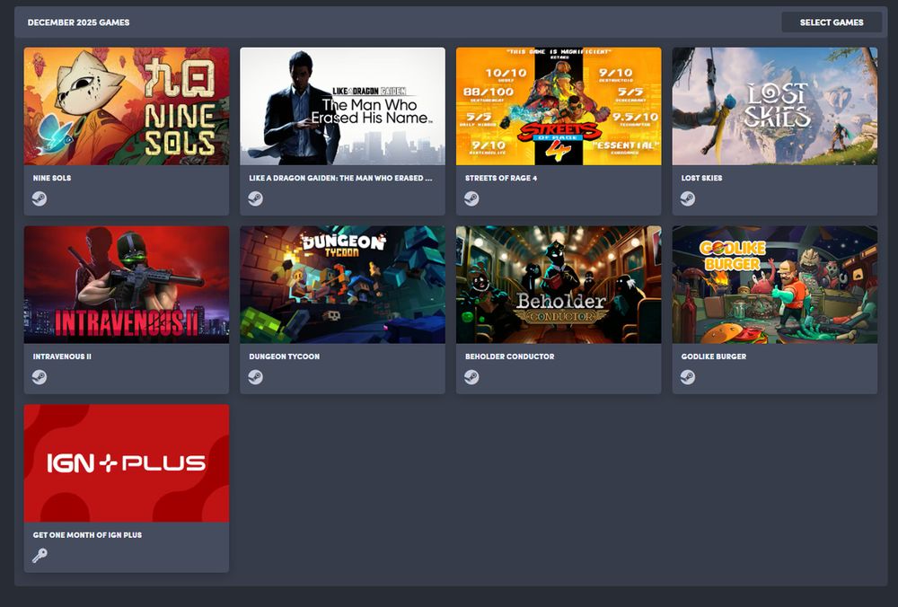Click the 'NINE SOLS' title text
The image size is (898, 607).
click(x=52, y=178)
